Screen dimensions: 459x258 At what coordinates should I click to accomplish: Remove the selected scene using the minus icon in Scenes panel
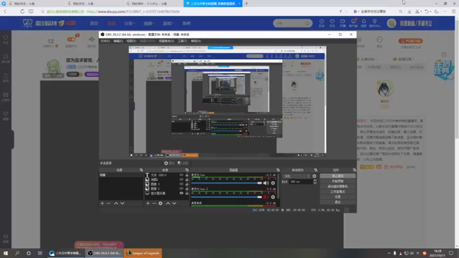[108, 204]
